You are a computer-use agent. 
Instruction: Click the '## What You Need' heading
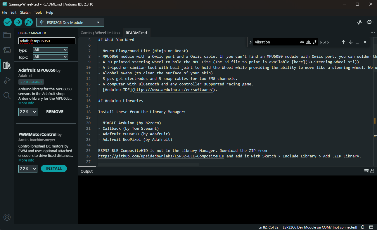116,40
